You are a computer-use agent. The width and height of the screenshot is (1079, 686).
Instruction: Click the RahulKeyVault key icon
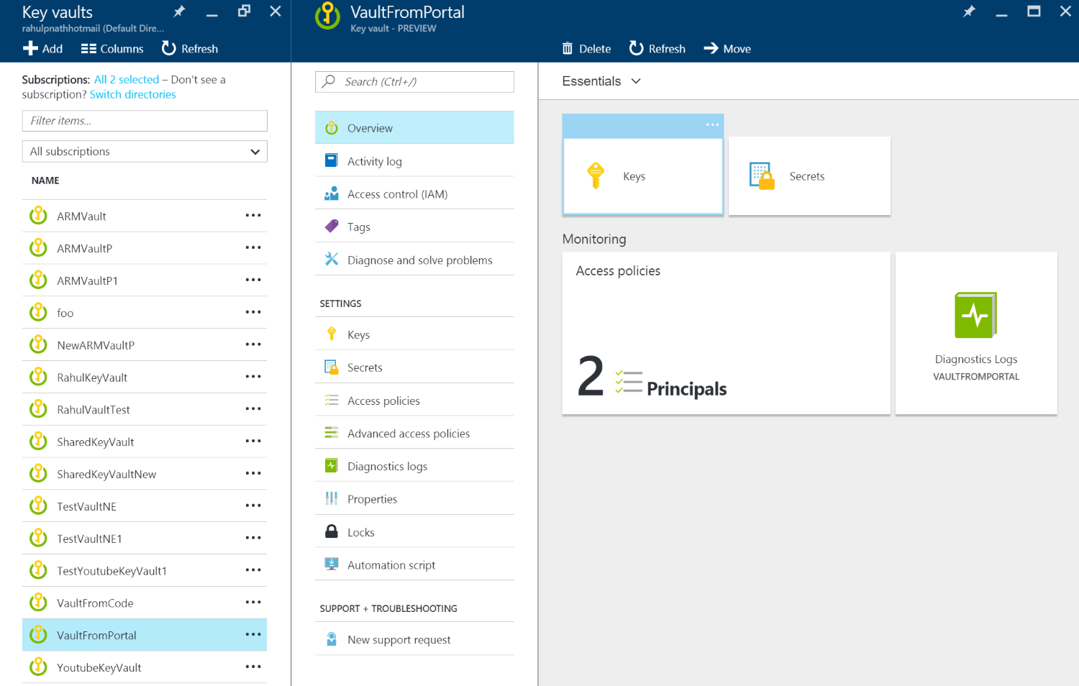coord(38,377)
